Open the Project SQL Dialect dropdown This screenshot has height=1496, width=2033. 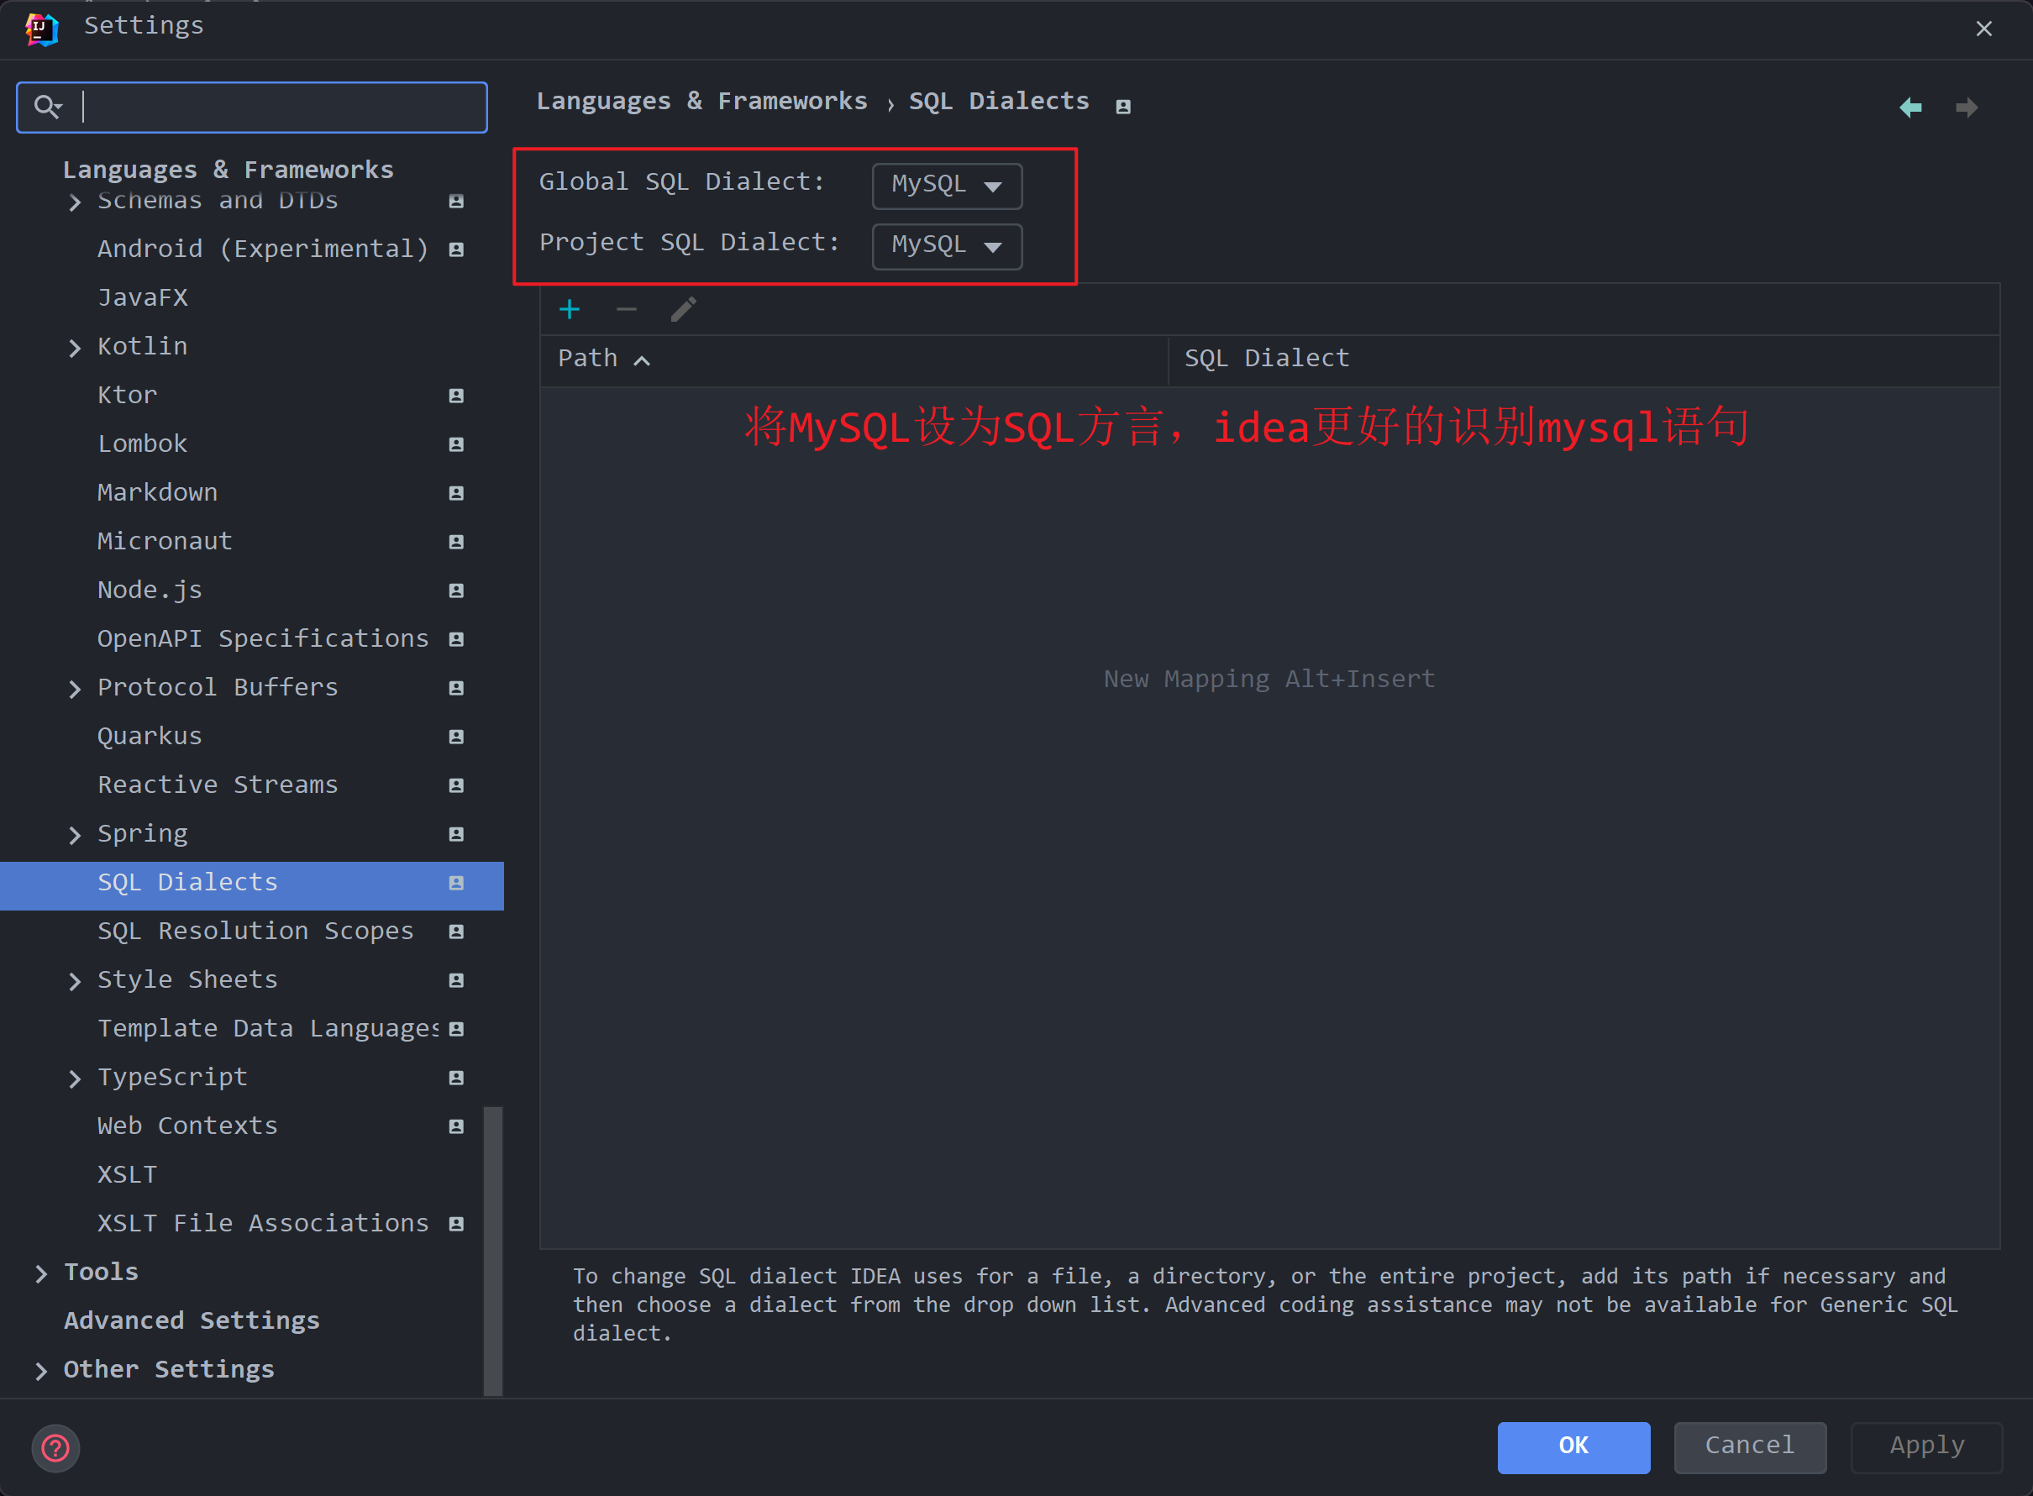tap(946, 246)
